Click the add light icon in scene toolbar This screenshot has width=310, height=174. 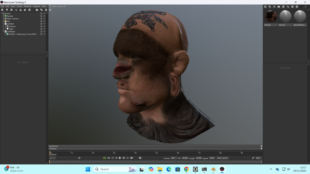click(x=7, y=10)
